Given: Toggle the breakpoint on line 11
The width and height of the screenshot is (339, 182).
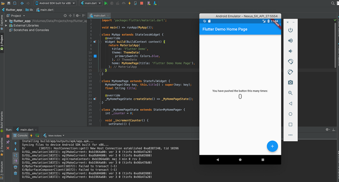Looking at the screenshot, I should point(95,56).
